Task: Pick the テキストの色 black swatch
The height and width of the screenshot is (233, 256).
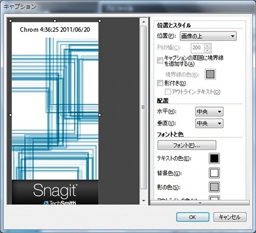Action: (x=214, y=159)
